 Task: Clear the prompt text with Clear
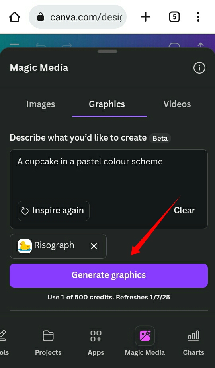click(184, 211)
